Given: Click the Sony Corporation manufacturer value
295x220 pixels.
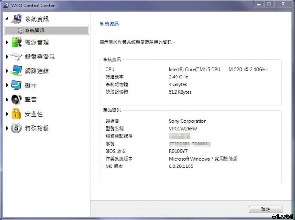Looking at the screenshot, I should click(188, 121).
